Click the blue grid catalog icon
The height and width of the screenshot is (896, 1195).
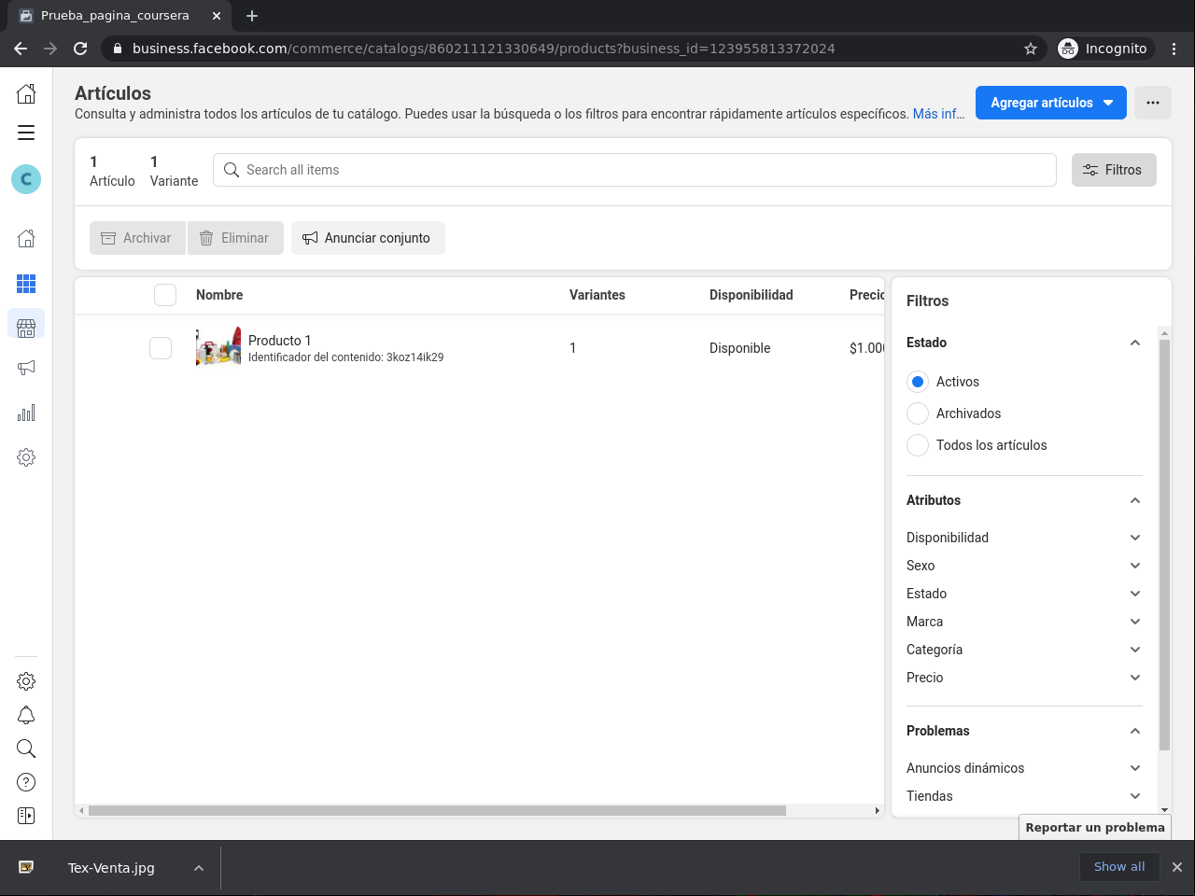click(x=26, y=284)
